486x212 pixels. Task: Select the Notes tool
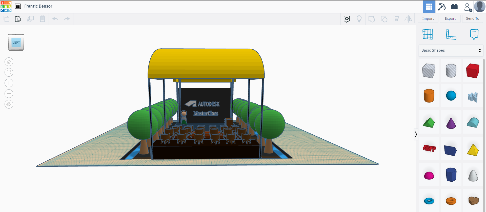[x=474, y=34]
